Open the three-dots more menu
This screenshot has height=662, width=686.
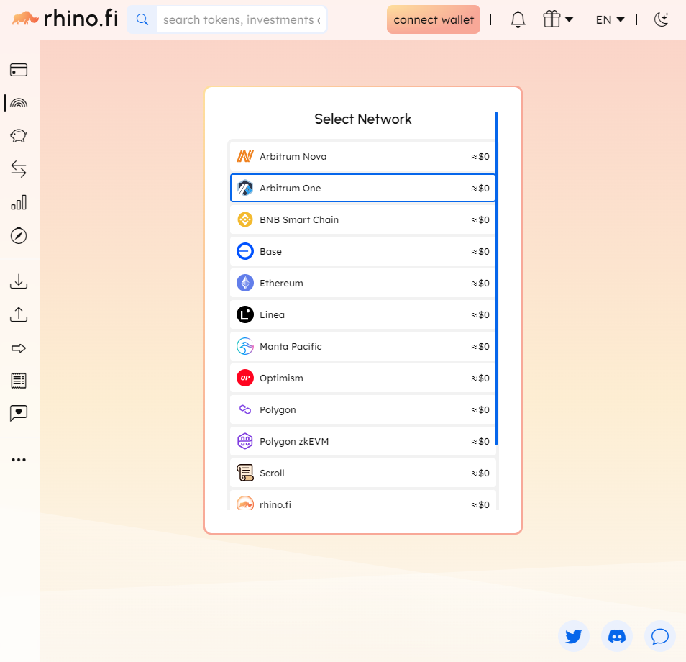(19, 460)
